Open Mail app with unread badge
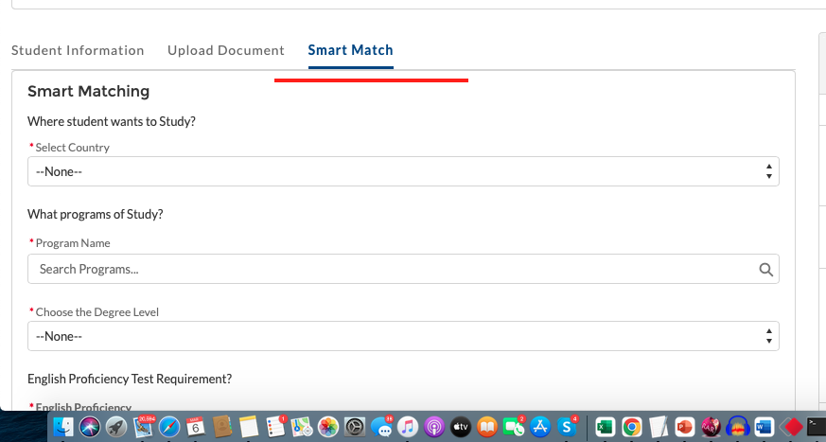 (143, 427)
